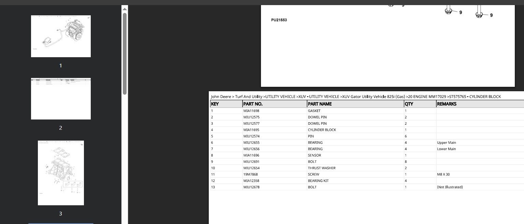This screenshot has width=524, height=224.
Task: Select part number MIU12574
Action: point(251,136)
